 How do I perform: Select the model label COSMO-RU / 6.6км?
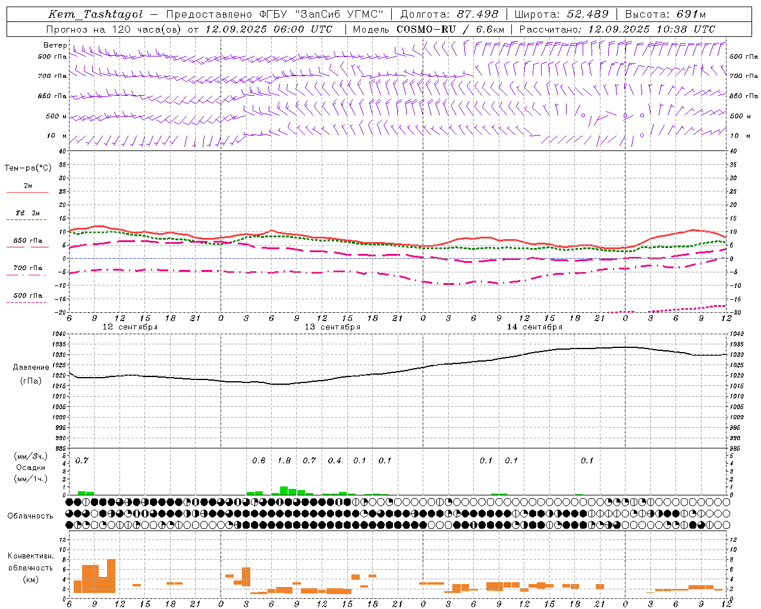451,29
